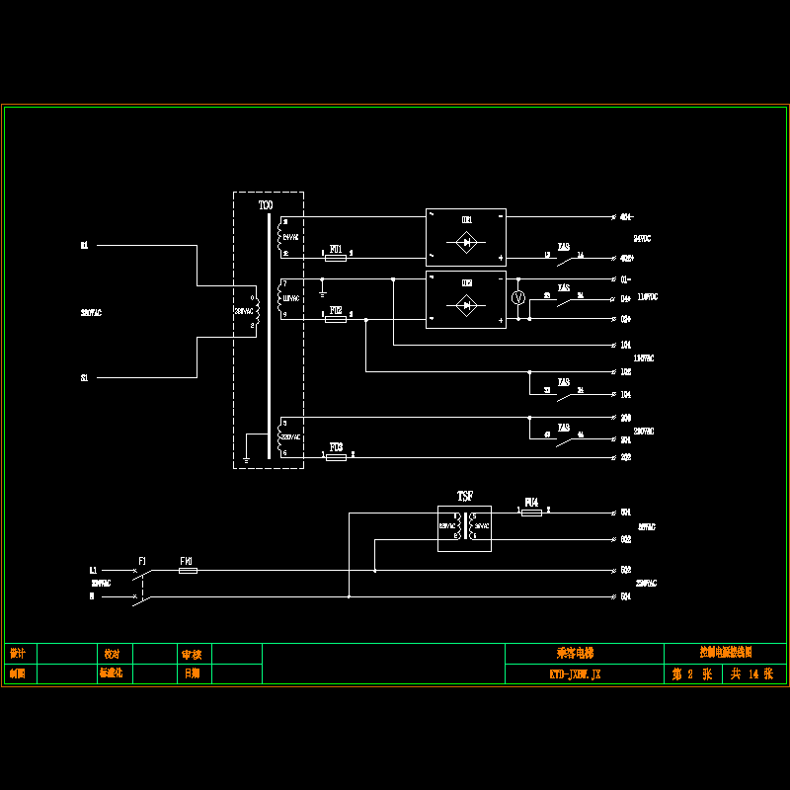Click the FU2 fuse symbol
Viewport: 790px width, 790px height.
(336, 319)
